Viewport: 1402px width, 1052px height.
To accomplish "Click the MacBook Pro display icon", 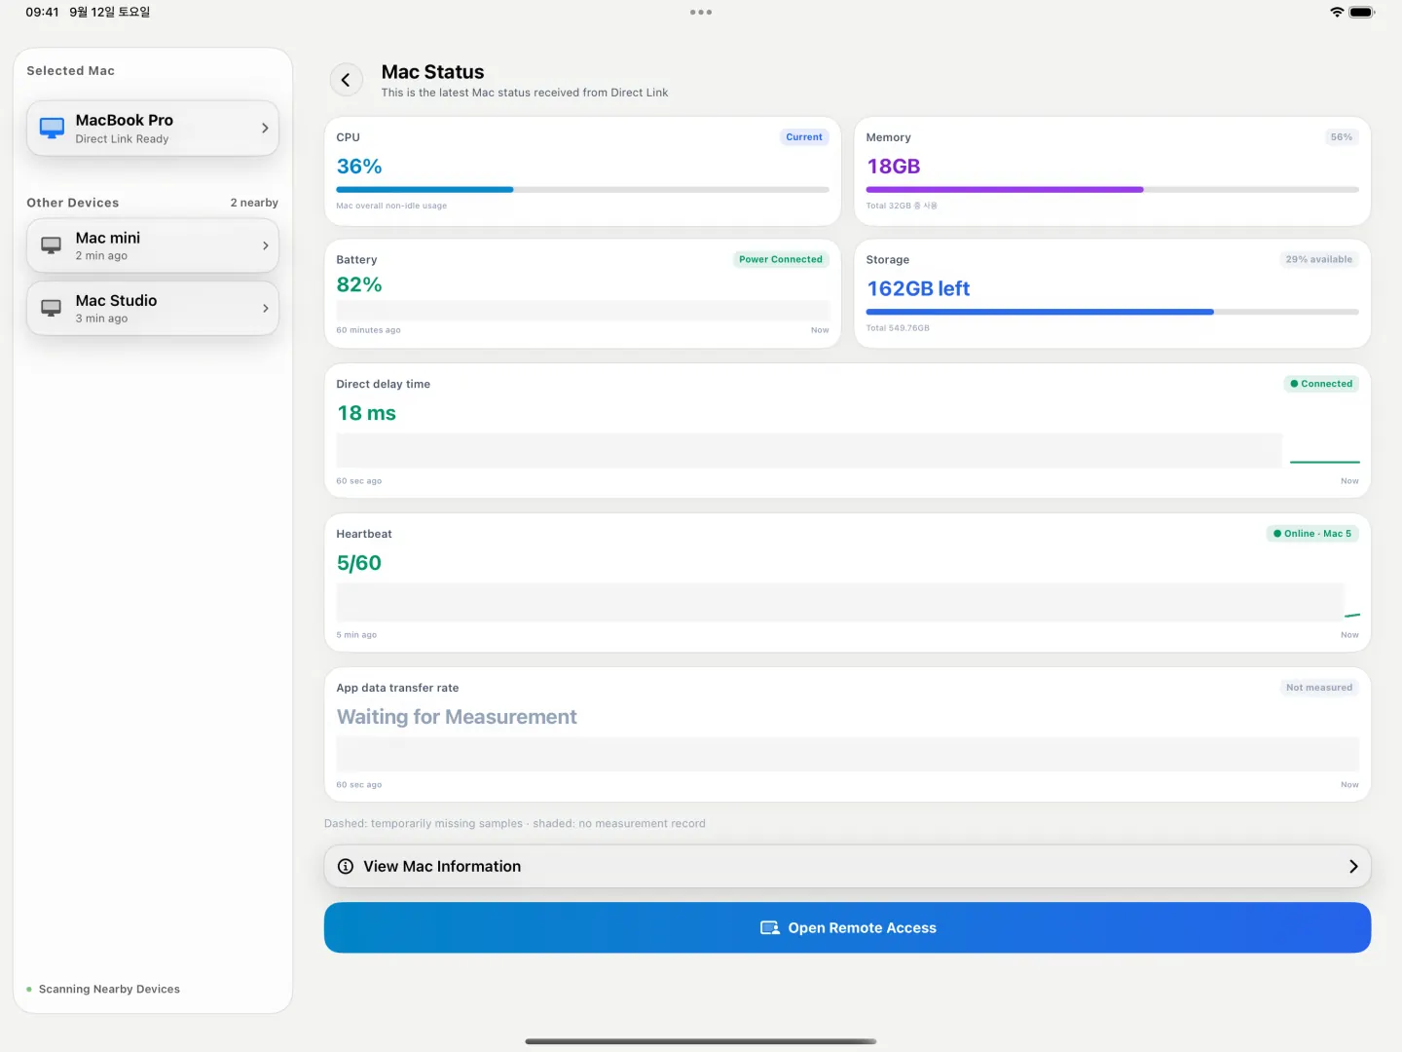I will coord(52,128).
